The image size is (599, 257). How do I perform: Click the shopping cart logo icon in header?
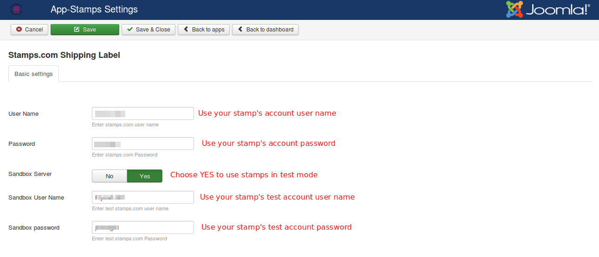point(16,9)
